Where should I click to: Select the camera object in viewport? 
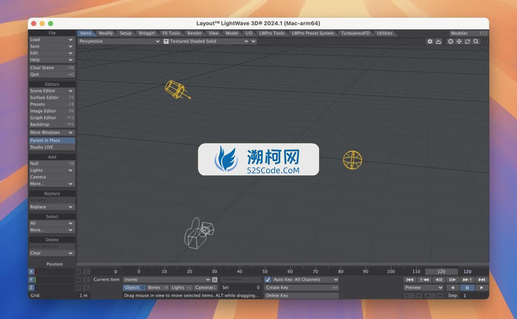(x=199, y=233)
